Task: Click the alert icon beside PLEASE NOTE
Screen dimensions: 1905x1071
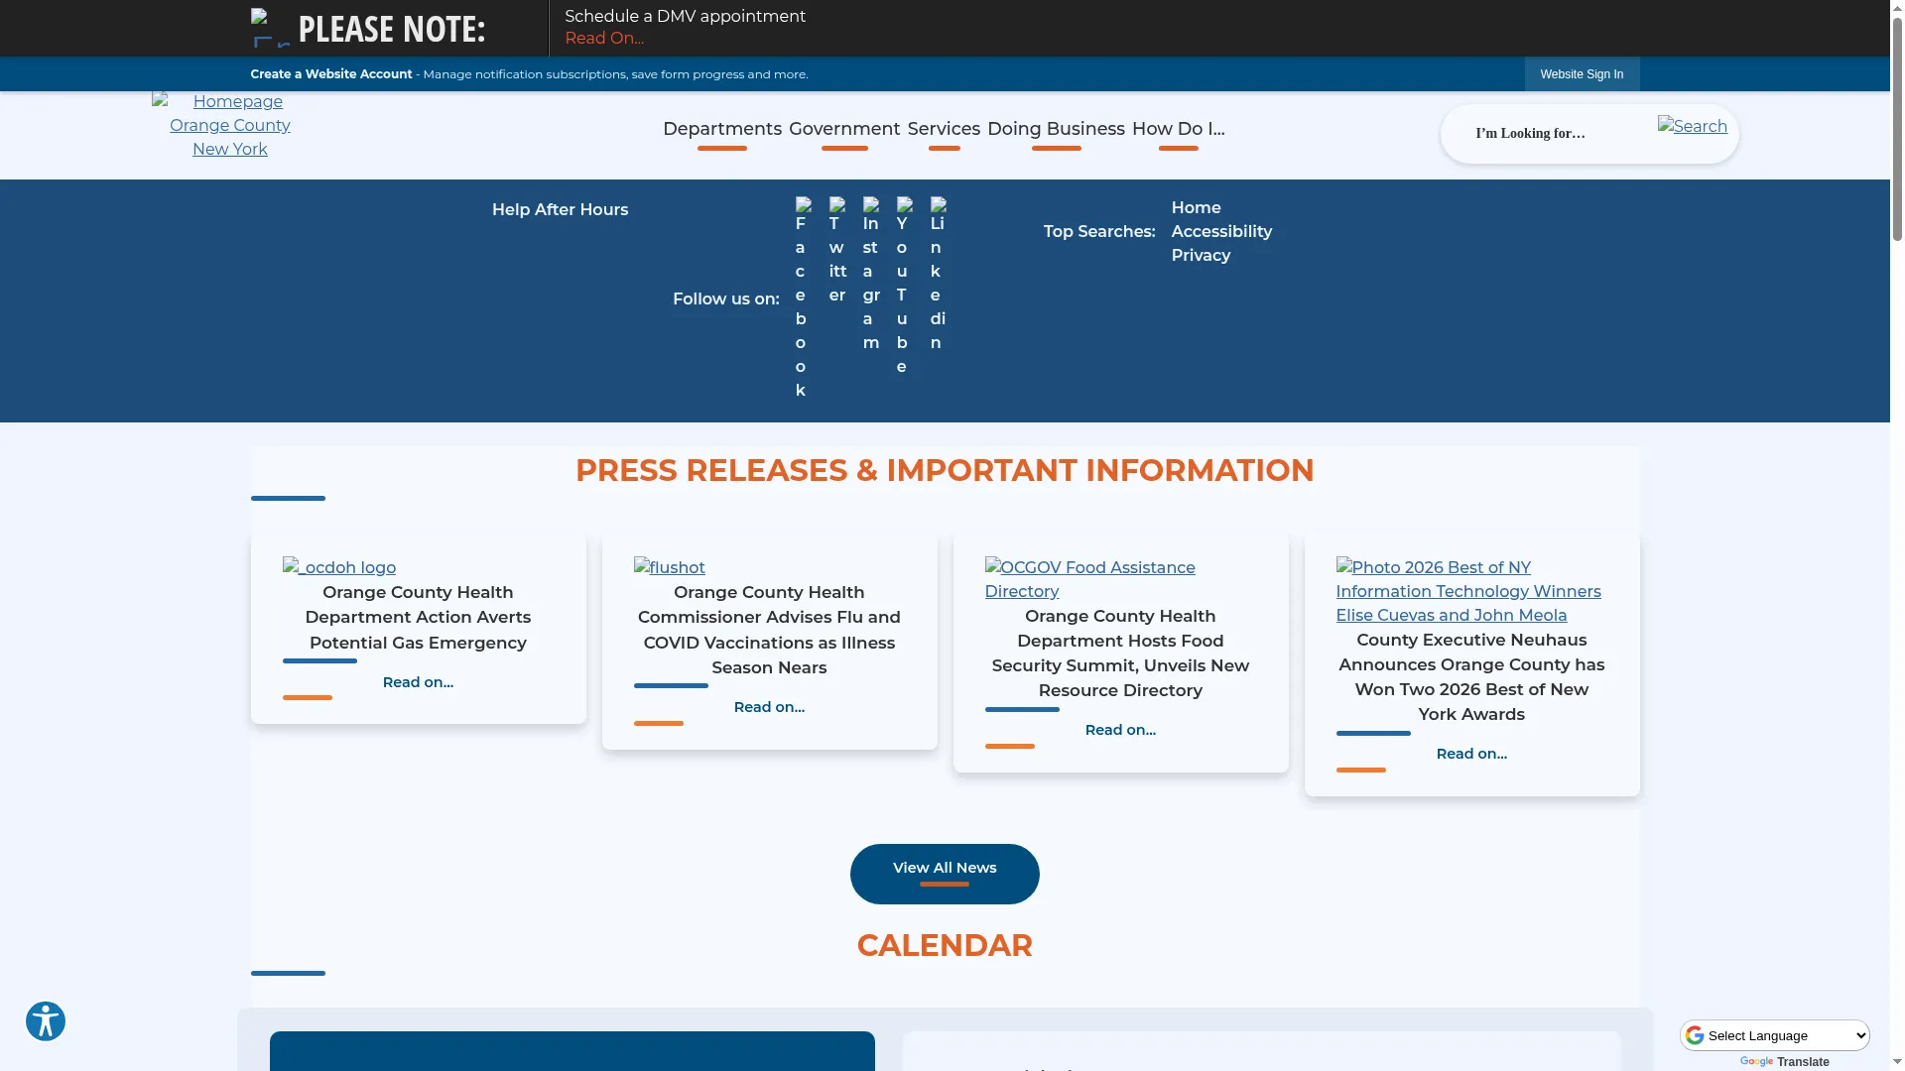Action: [270, 28]
